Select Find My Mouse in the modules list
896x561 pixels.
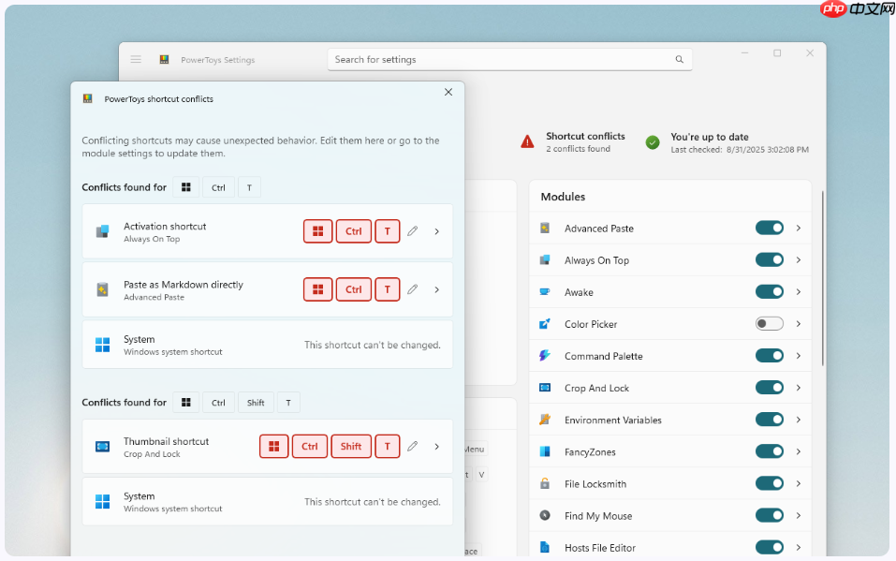[x=597, y=516]
